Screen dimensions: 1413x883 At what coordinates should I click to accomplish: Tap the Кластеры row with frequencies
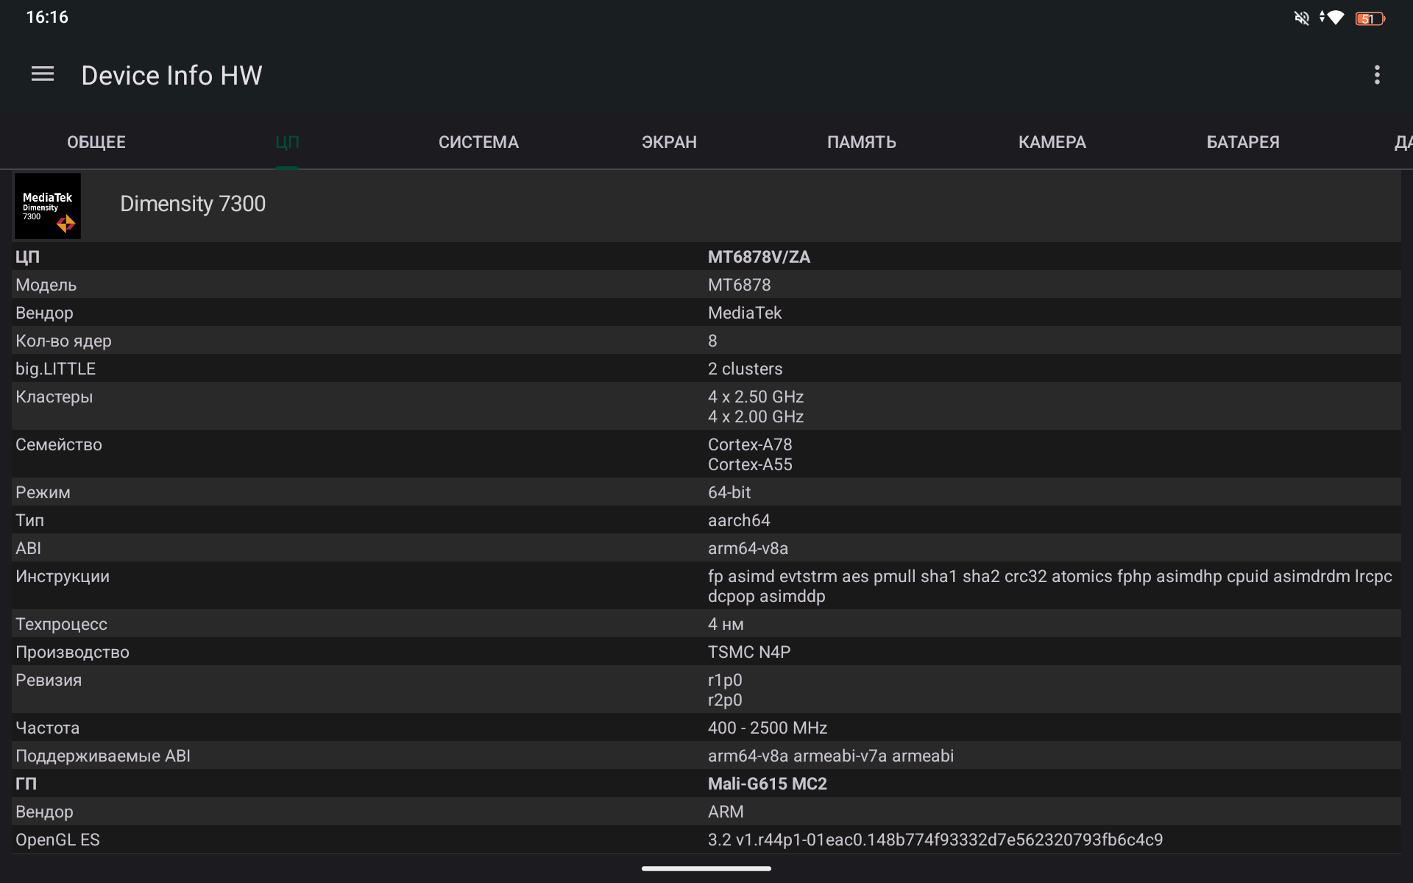[755, 406]
